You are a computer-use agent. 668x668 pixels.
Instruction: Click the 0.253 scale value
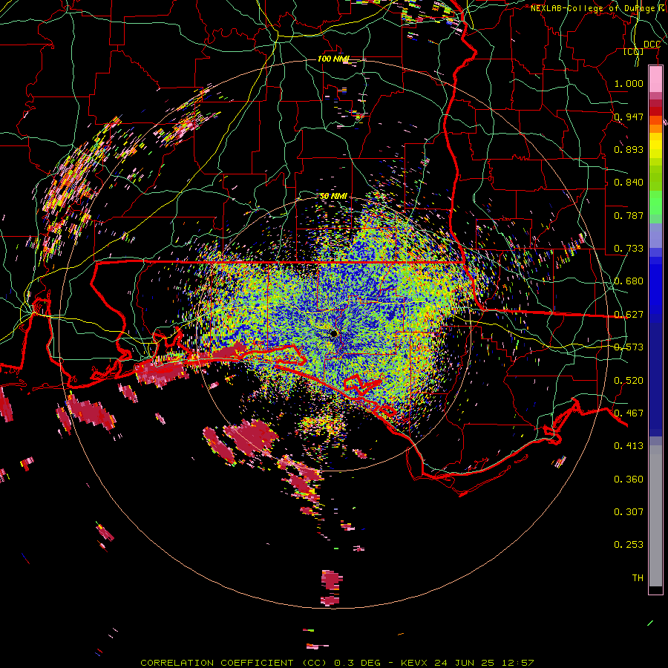629,545
